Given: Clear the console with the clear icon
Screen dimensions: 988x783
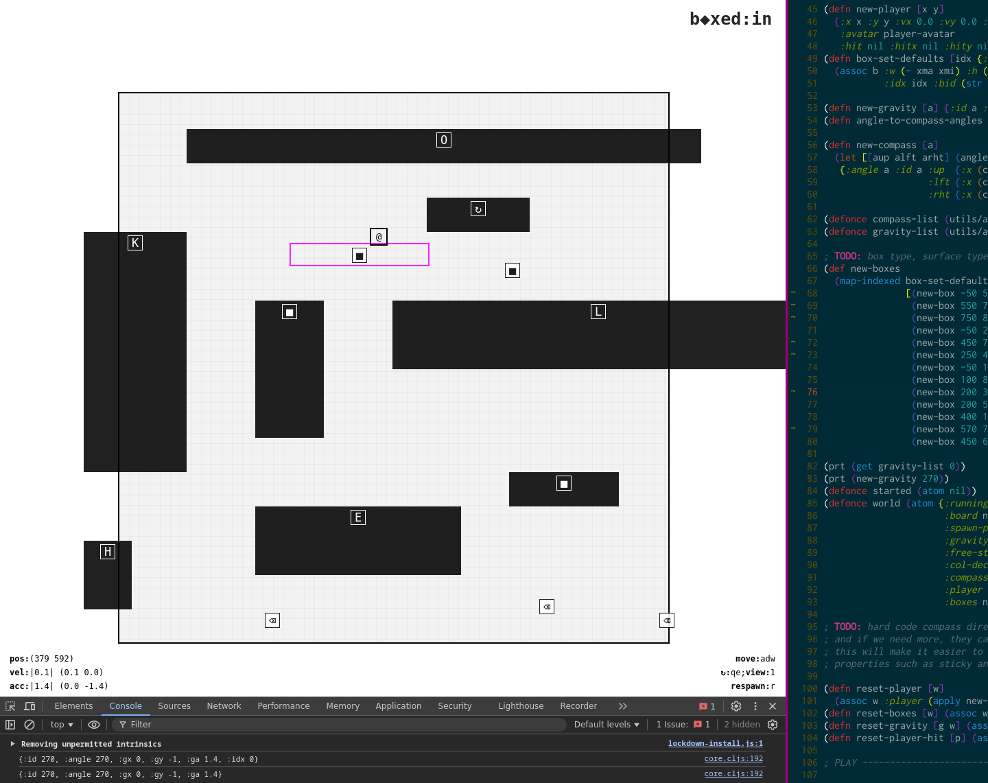Looking at the screenshot, I should (30, 725).
